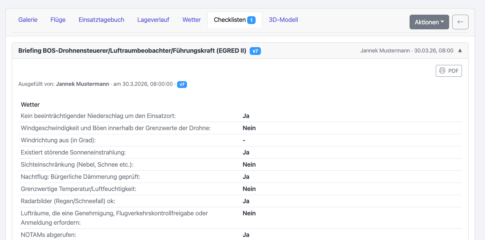This screenshot has width=485, height=240.
Task: Select the Checklisten tab
Action: (x=235, y=20)
